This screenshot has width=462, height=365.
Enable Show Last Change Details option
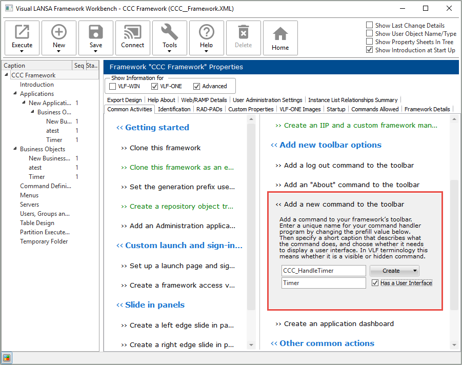pyautogui.click(x=370, y=26)
